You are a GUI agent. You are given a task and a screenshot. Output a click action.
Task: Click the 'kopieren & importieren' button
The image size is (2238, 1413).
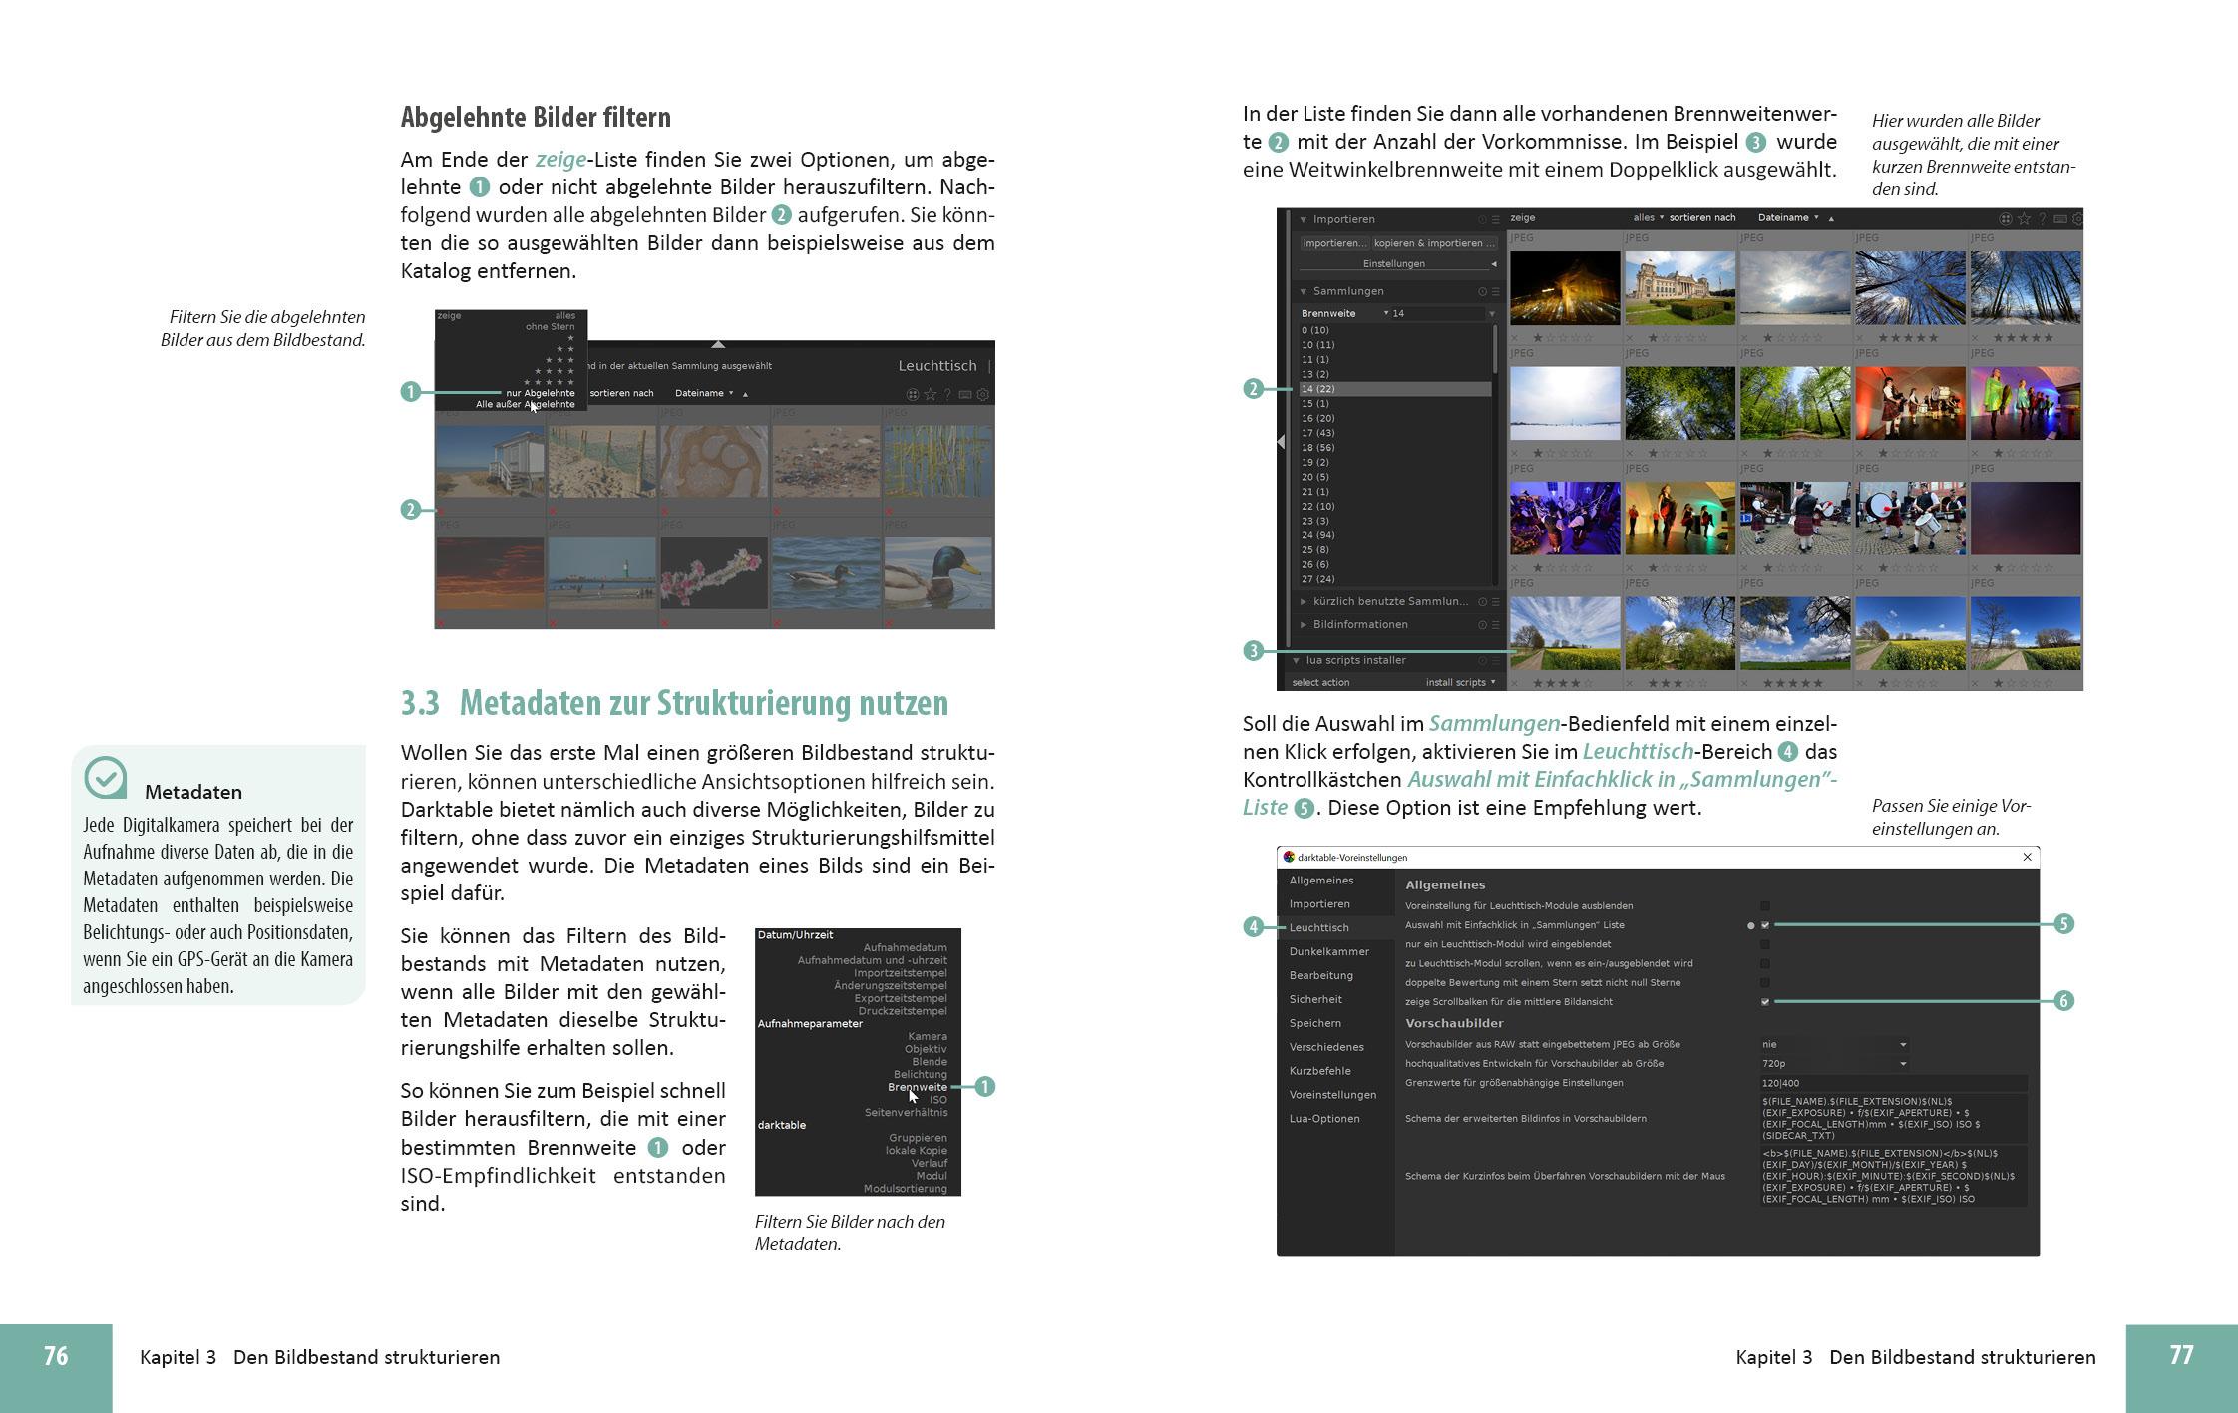tap(1434, 243)
